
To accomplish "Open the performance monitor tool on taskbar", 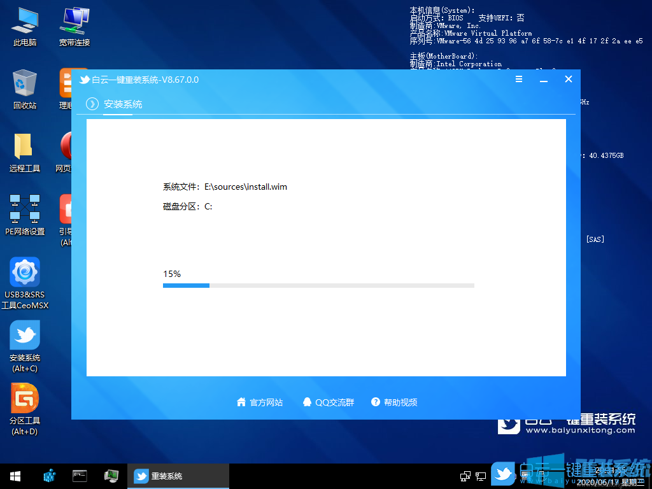I will tap(111, 475).
